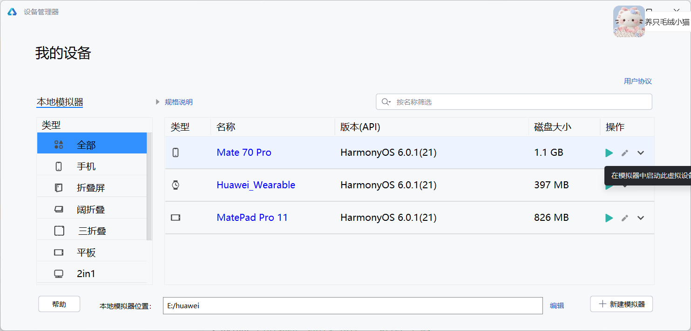691x331 pixels.
Task: Focus the 按名称筛选 search field
Action: pos(514,102)
